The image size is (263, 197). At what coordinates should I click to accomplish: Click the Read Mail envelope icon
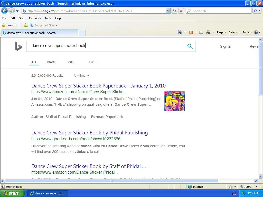[201, 32]
